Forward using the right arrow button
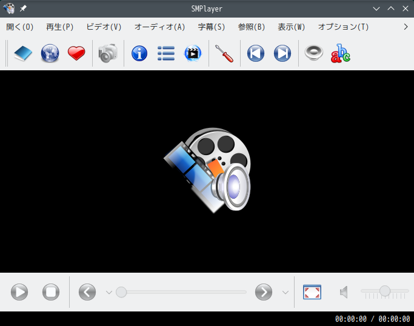414x326 pixels. pos(264,292)
